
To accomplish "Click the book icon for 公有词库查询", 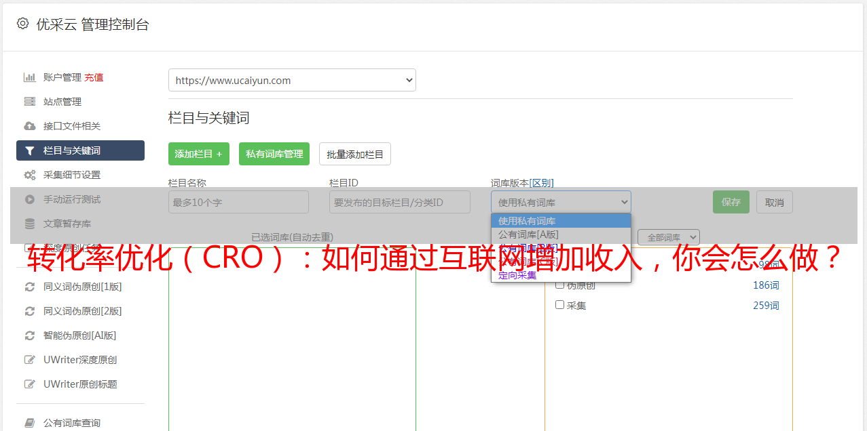I will click(x=29, y=423).
